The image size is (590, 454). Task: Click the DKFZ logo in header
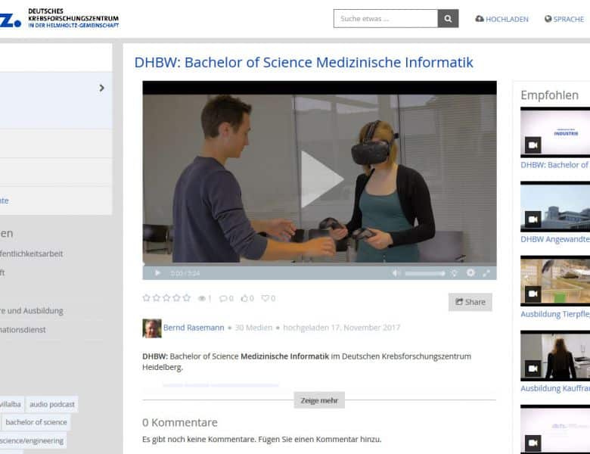[x=60, y=18]
